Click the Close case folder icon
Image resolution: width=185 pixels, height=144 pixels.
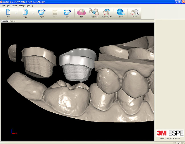pyautogui.click(x=67, y=12)
